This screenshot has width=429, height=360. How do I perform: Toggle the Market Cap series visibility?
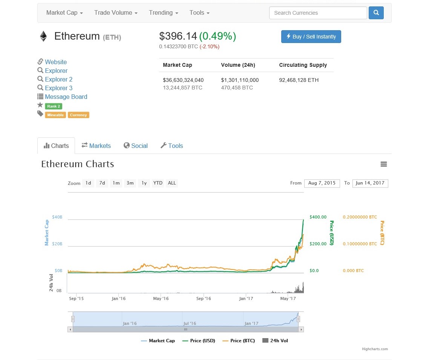tap(158, 340)
